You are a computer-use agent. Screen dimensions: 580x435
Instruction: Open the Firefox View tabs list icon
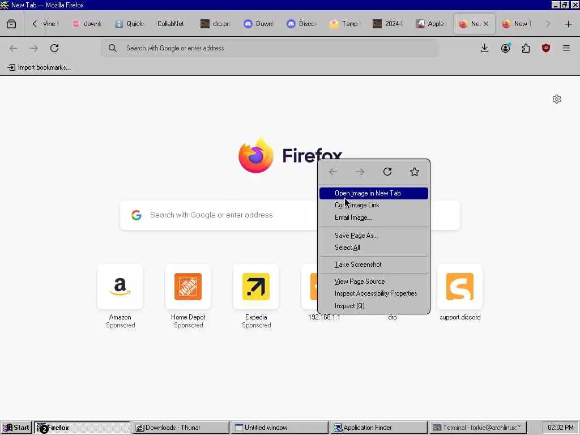pyautogui.click(x=11, y=24)
